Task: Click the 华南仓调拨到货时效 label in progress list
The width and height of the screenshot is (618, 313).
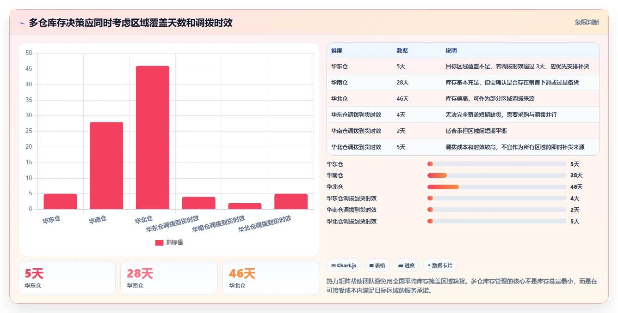Action: pyautogui.click(x=352, y=210)
